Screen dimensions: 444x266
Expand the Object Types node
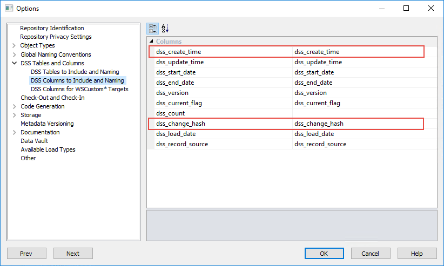pos(14,46)
